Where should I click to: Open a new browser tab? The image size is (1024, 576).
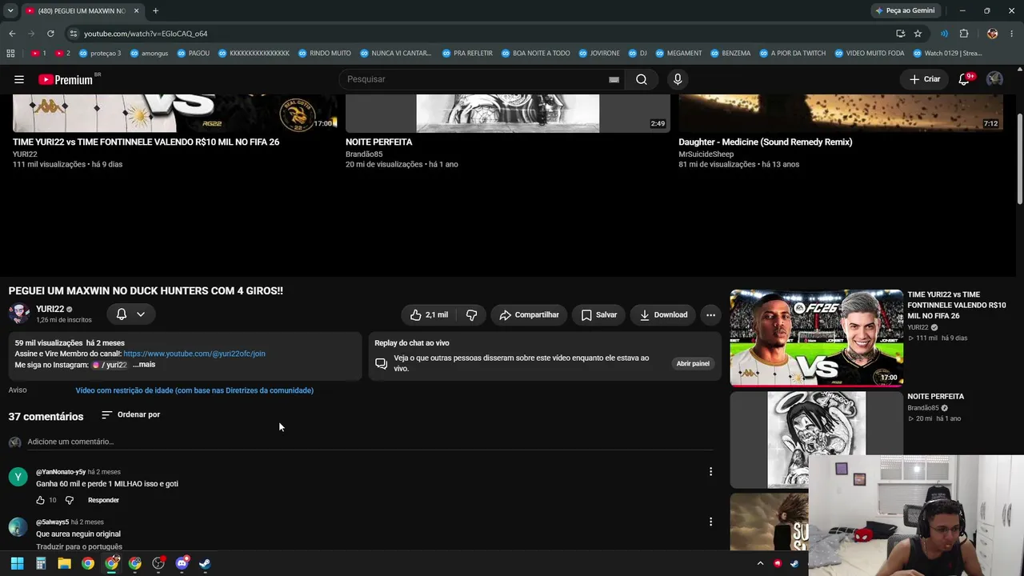(155, 10)
